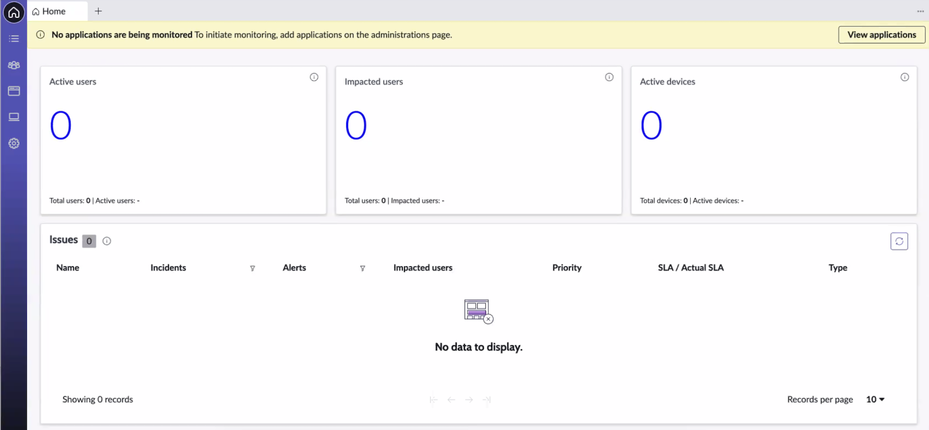Show info for Active devices card
The width and height of the screenshot is (929, 430).
tap(905, 77)
